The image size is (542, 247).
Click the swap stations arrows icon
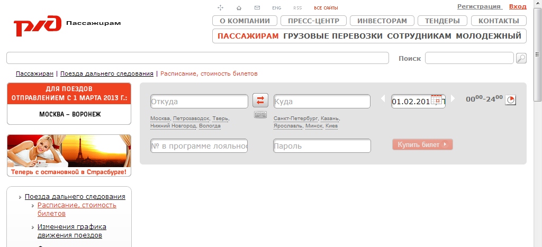click(x=260, y=100)
